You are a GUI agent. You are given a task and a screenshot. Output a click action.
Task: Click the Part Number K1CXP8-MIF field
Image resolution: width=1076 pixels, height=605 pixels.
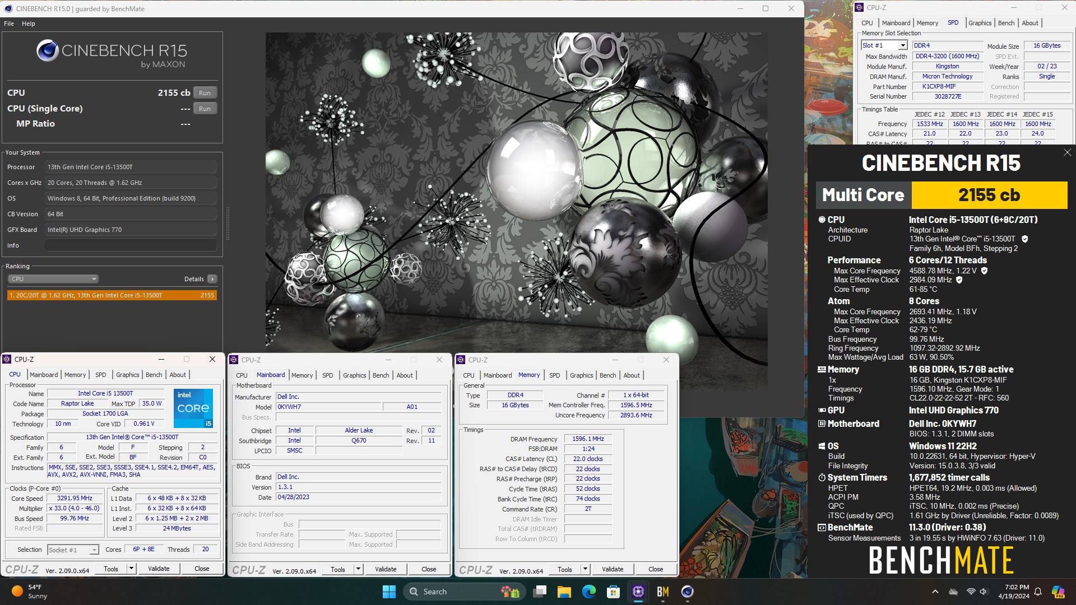pos(948,86)
